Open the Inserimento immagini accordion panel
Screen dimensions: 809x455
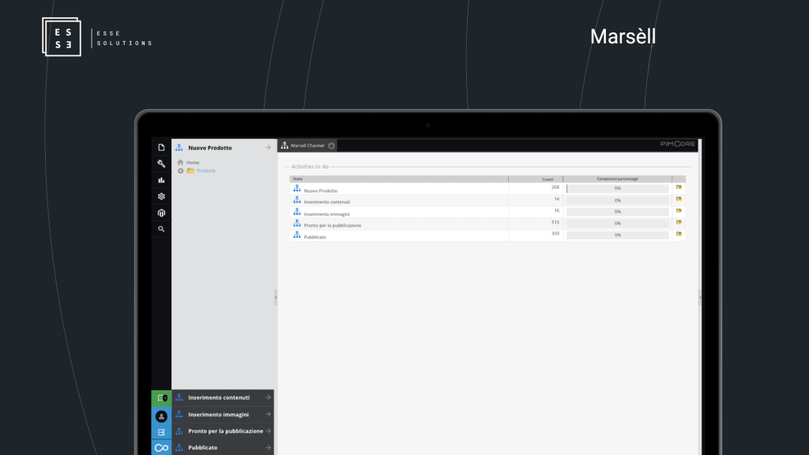click(x=223, y=414)
